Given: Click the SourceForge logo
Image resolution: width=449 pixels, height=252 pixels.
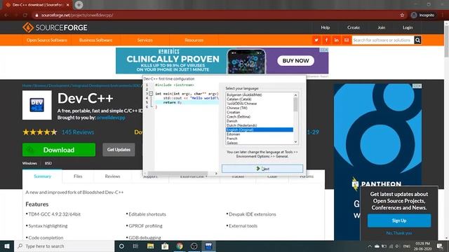Looking at the screenshot, I should 55,28.
